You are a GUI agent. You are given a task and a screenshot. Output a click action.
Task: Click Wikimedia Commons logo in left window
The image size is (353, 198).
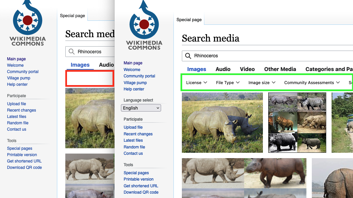(x=27, y=23)
